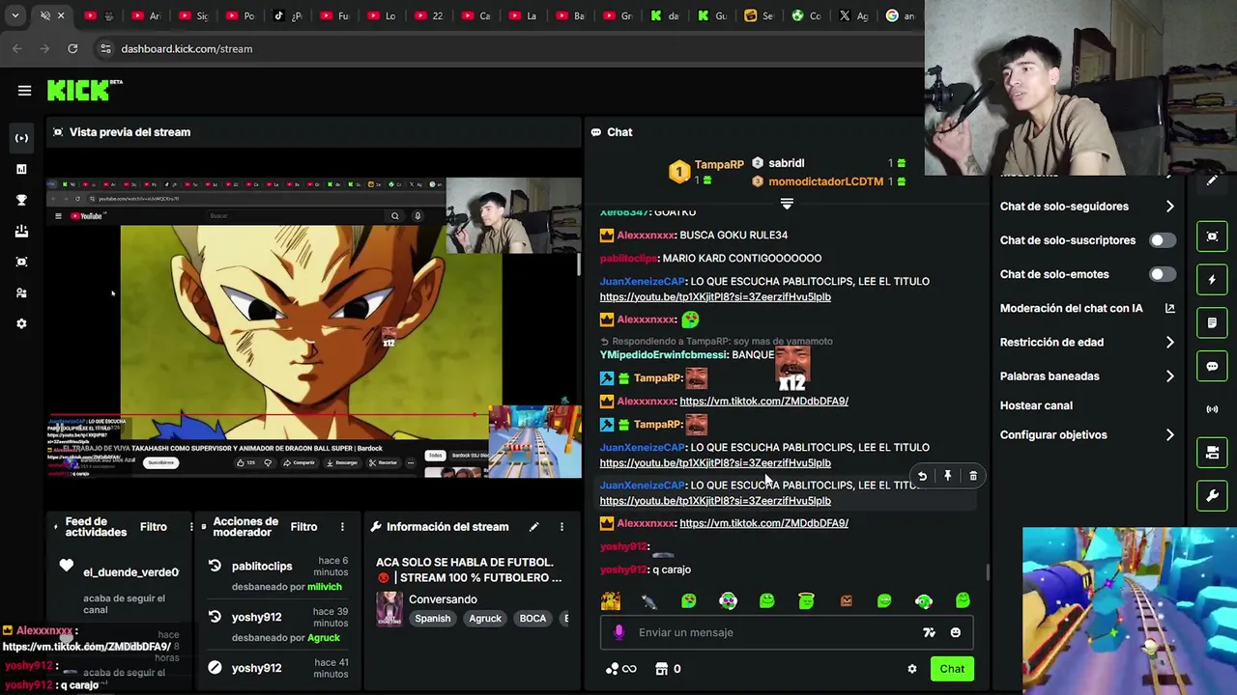Select the fire emote in quick emote bar
This screenshot has height=695, width=1237.
click(610, 600)
